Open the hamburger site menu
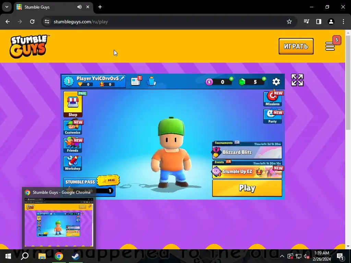Viewport: 351px width, 263px height. click(x=330, y=46)
